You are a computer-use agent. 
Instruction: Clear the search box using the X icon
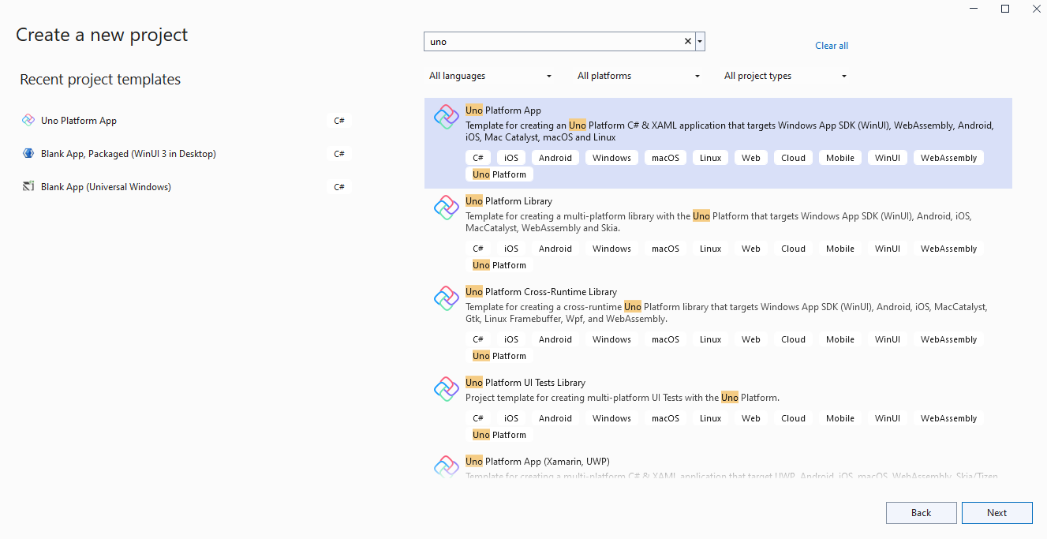pos(686,40)
